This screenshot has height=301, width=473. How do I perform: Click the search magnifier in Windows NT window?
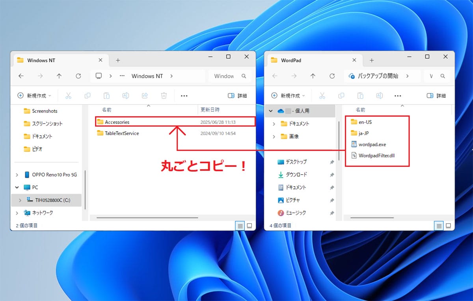[244, 76]
